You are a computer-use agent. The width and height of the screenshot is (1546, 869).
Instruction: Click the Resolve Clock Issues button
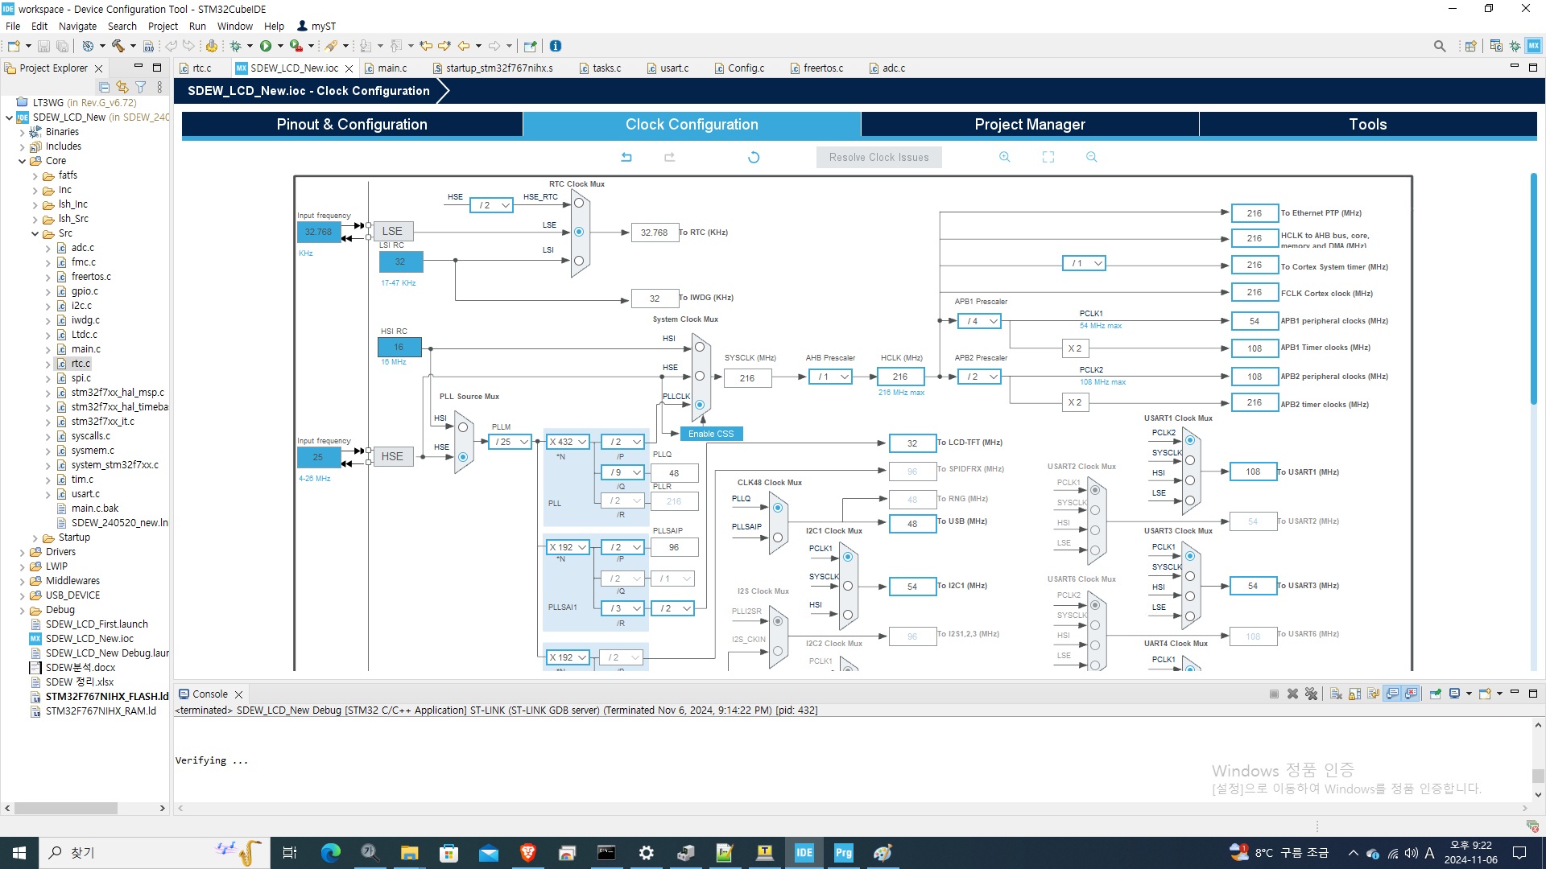[878, 157]
